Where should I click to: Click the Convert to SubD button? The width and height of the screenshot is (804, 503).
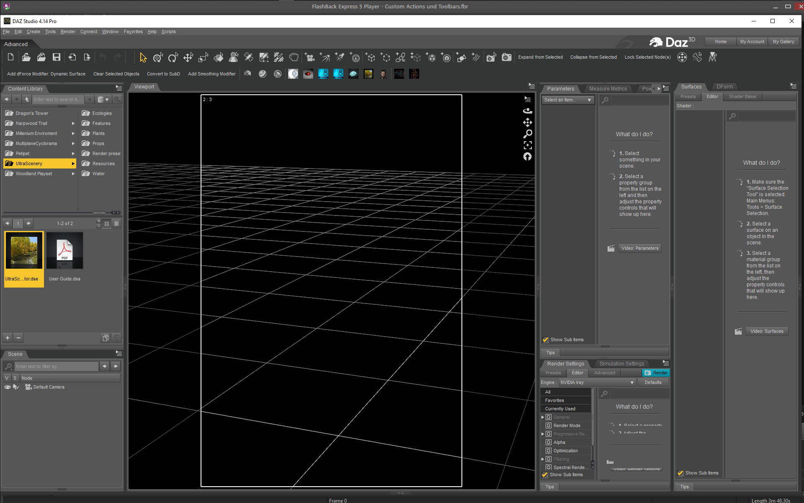pos(163,74)
